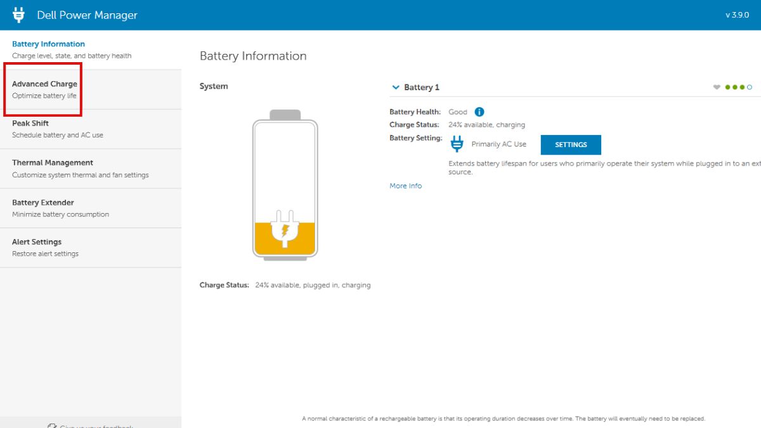Open the Advanced Charge section
The width and height of the screenshot is (761, 428).
[x=91, y=89]
